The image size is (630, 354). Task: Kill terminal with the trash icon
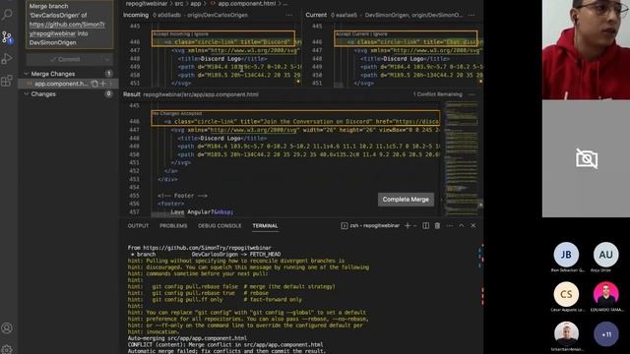(437, 225)
